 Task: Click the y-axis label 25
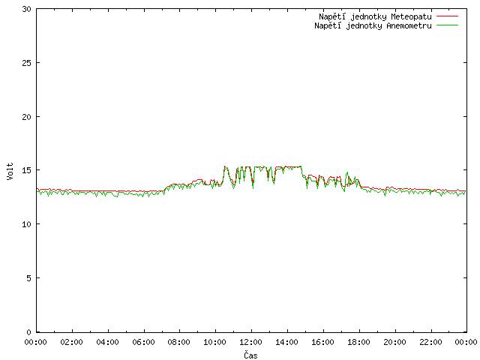point(27,63)
